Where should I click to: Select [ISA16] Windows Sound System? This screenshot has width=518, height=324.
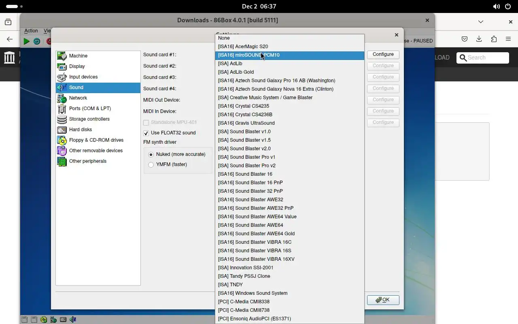tap(290, 293)
